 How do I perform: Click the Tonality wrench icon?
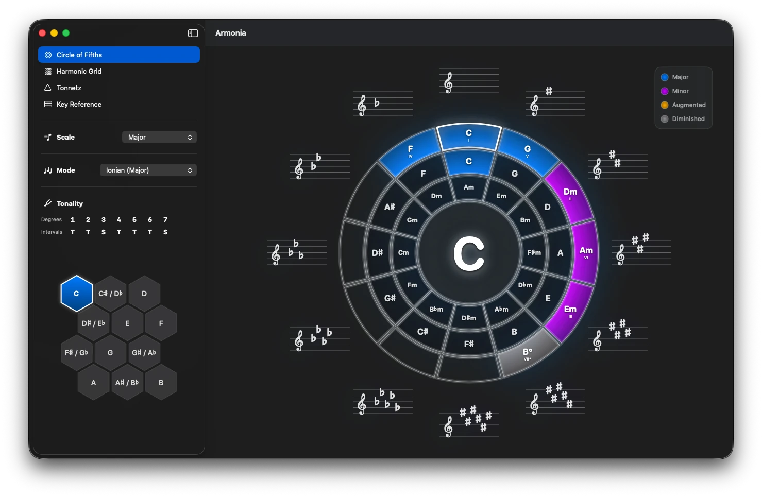click(x=48, y=203)
